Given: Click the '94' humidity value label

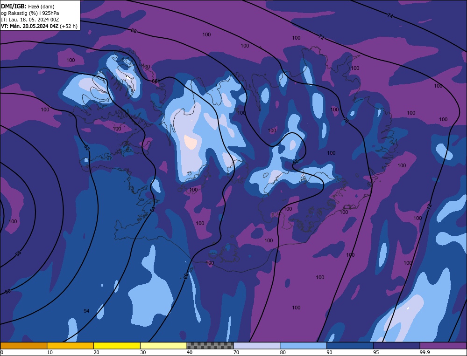Looking at the screenshot, I should [86, 311].
